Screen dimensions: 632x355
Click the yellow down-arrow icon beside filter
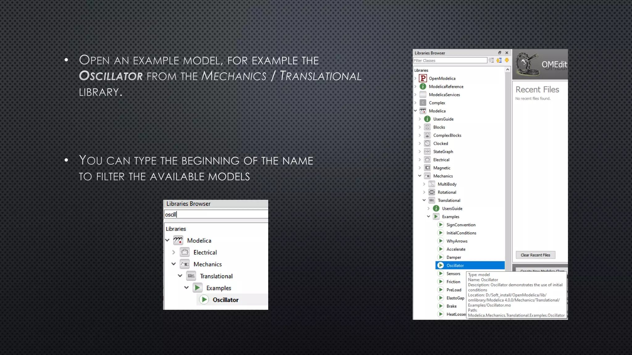(x=507, y=60)
